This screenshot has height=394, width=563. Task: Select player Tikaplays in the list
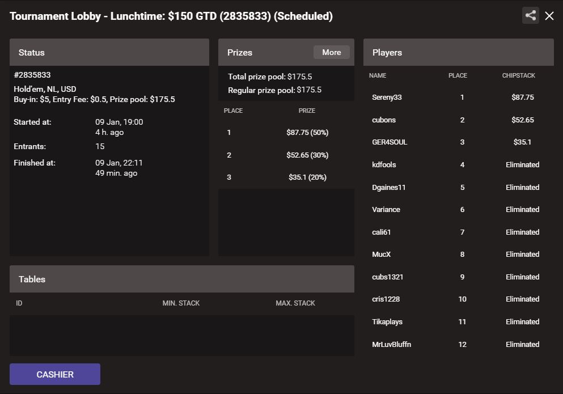(459, 322)
